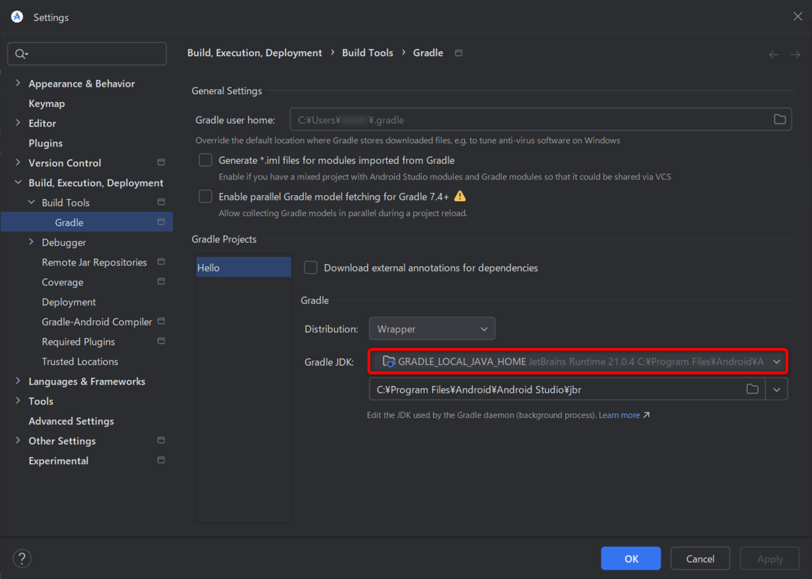The width and height of the screenshot is (812, 579).
Task: Browse for Gradle user home folder
Action: pyautogui.click(x=780, y=119)
